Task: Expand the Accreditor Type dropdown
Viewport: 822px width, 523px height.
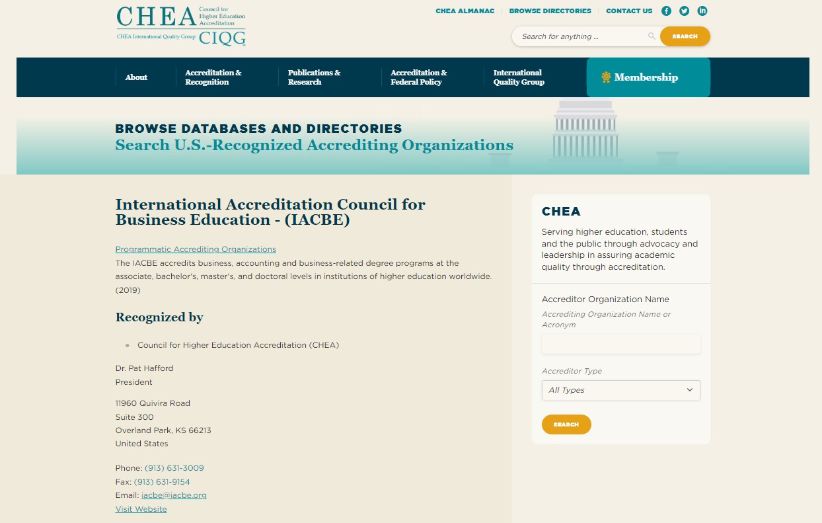Action: click(620, 390)
